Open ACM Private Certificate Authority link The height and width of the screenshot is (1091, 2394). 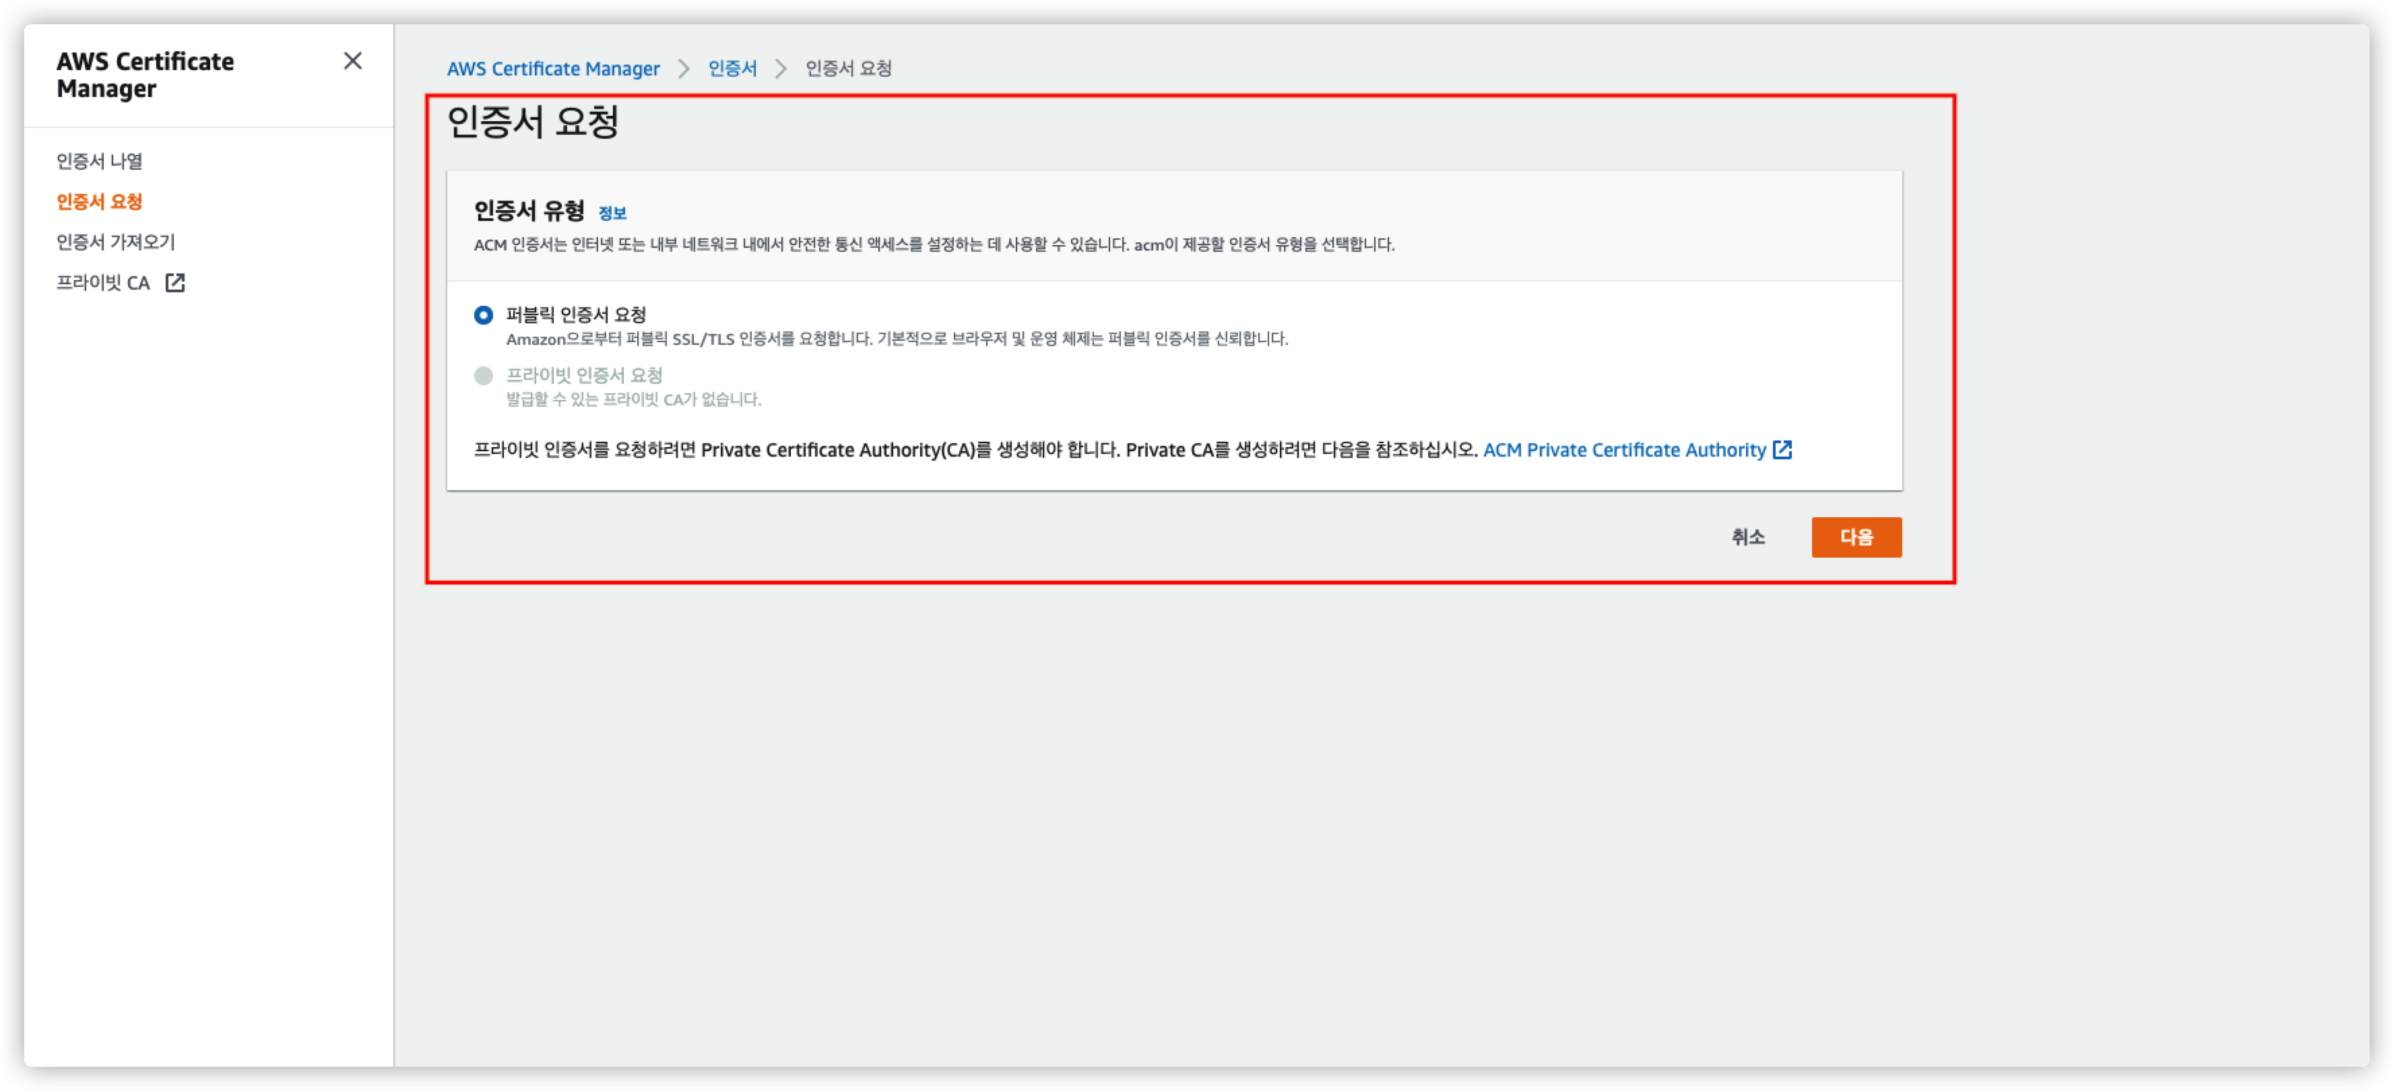[1623, 450]
